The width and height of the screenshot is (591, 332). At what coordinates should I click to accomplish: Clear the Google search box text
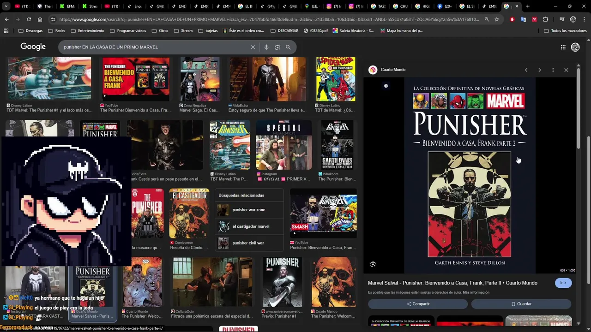253,47
